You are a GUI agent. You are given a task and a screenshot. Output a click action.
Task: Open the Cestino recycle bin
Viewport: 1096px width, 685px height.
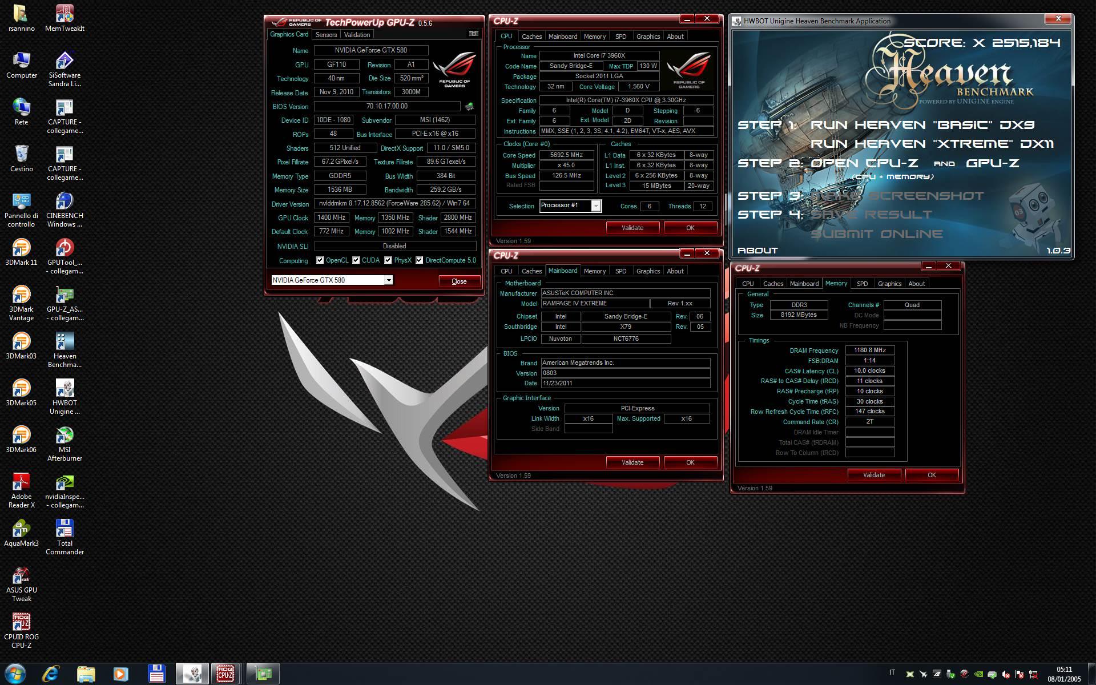[x=21, y=158]
